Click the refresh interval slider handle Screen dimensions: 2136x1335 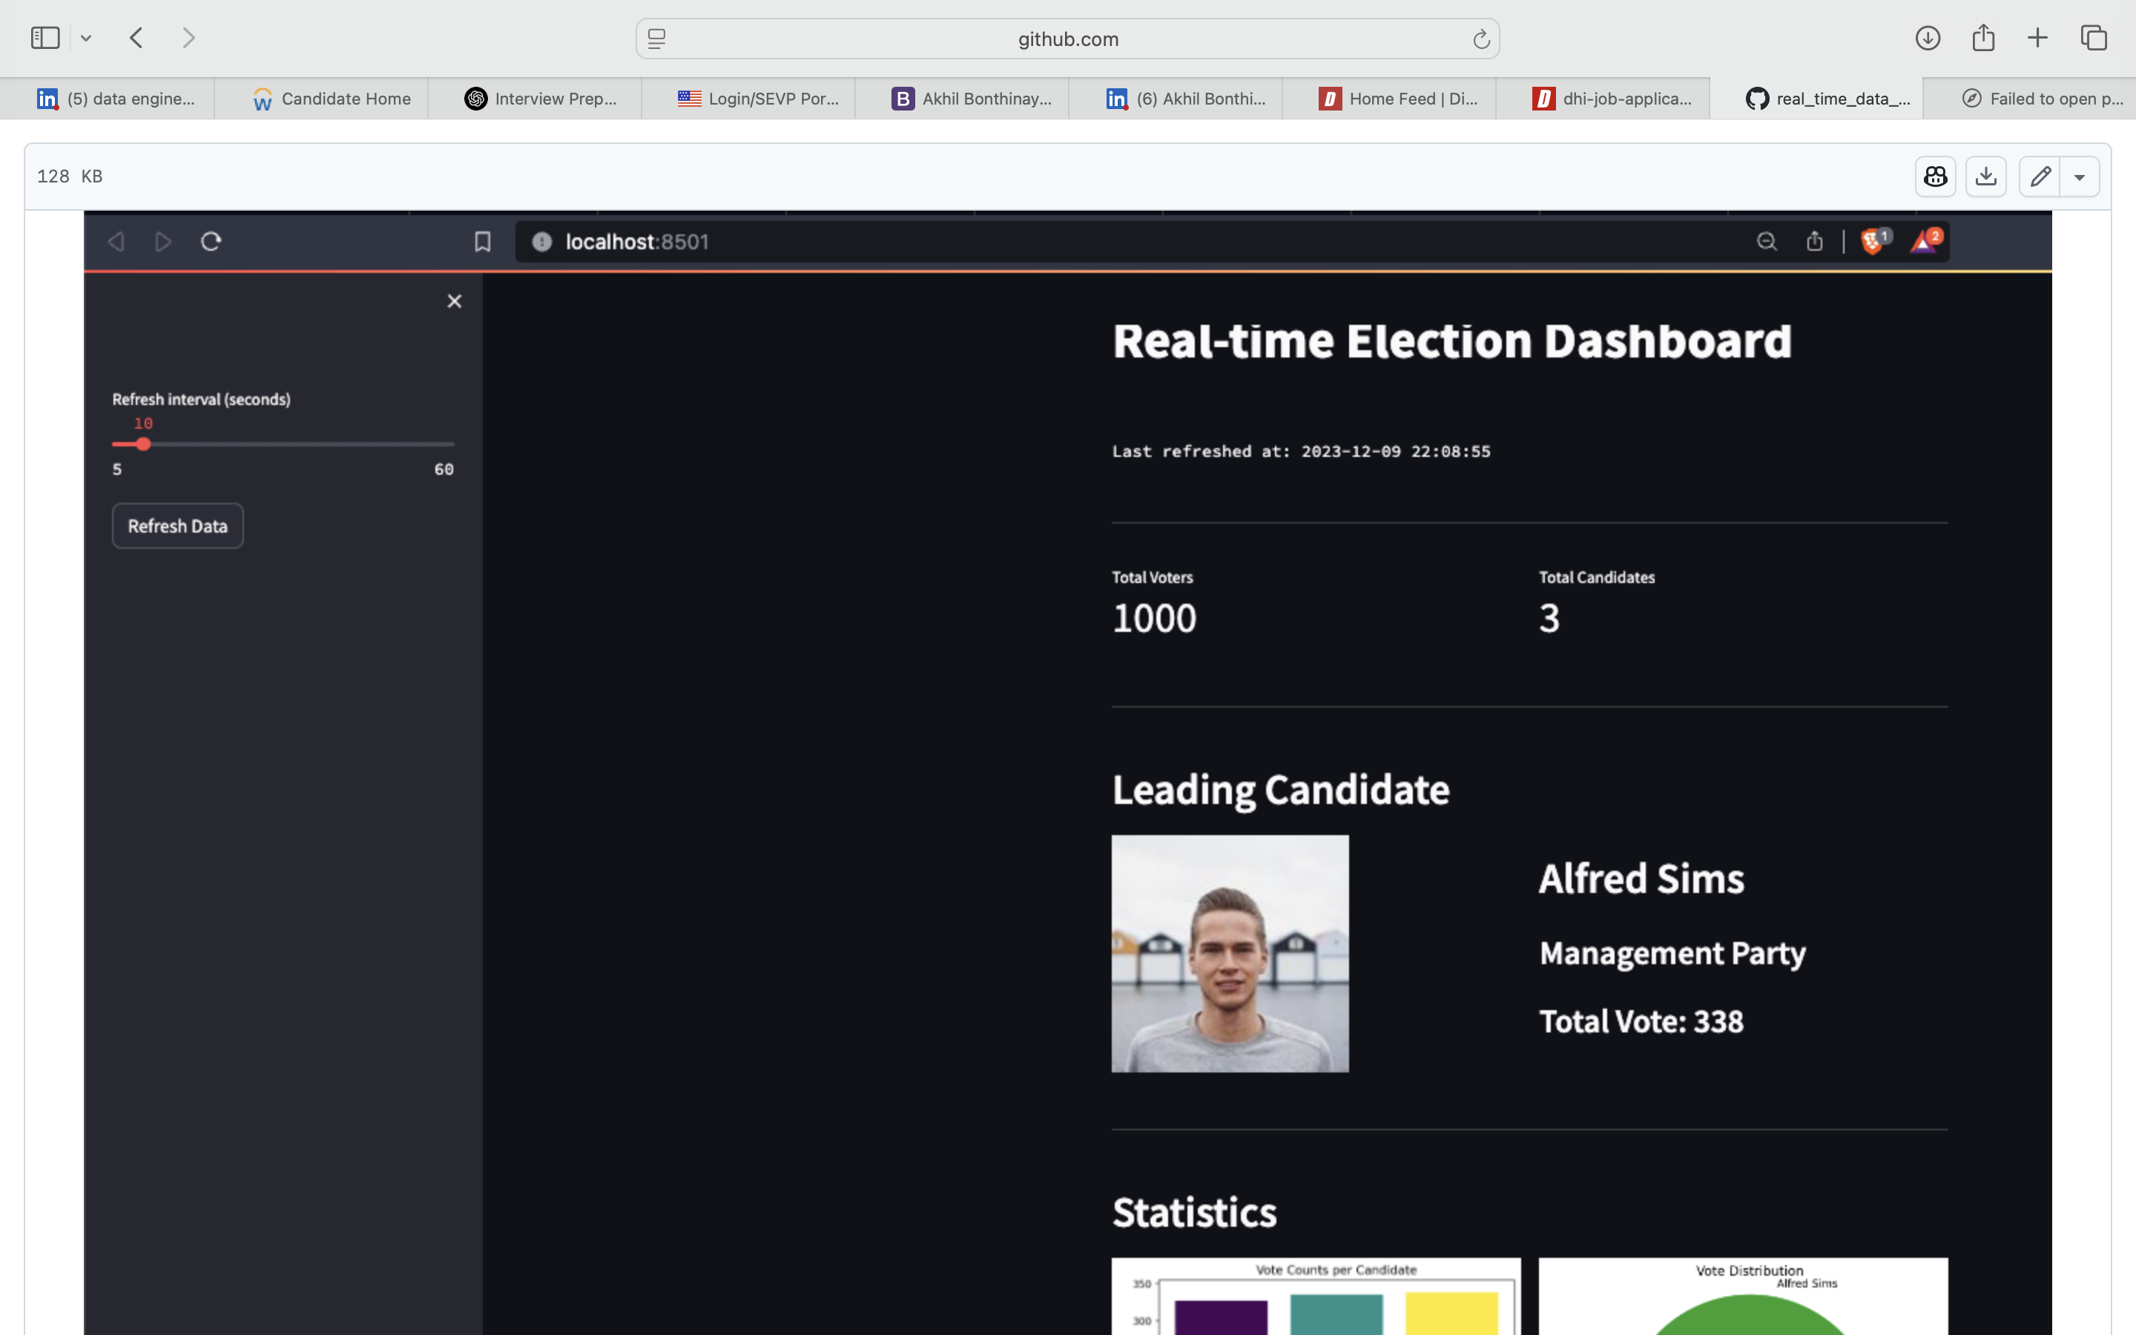pyautogui.click(x=144, y=444)
